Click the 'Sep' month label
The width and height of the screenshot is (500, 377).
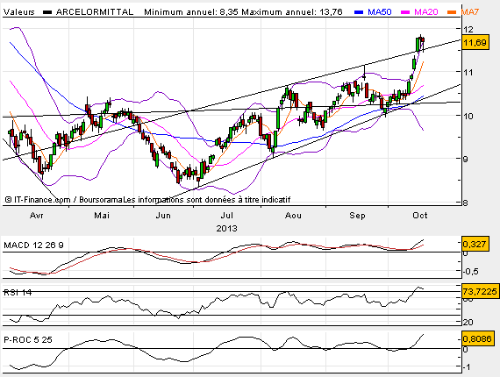357,216
